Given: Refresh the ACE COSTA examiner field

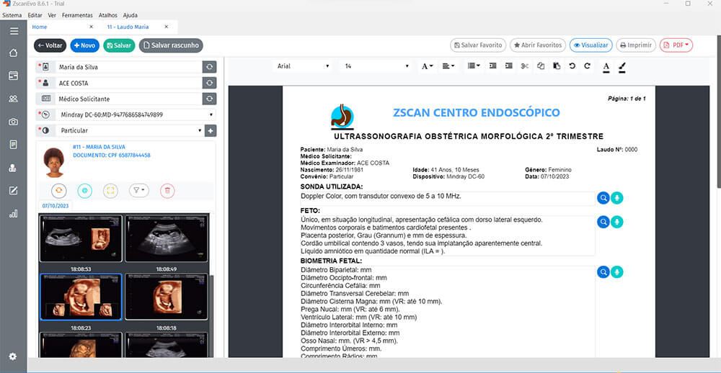Looking at the screenshot, I should click(x=209, y=83).
